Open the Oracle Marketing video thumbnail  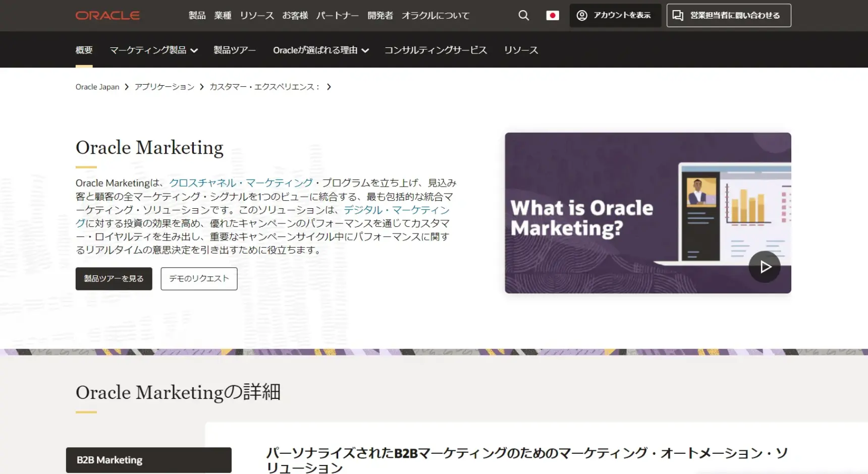coord(648,213)
